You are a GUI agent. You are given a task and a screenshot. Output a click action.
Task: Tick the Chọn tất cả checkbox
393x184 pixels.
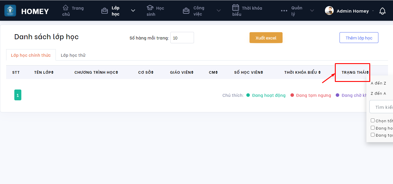(x=373, y=121)
